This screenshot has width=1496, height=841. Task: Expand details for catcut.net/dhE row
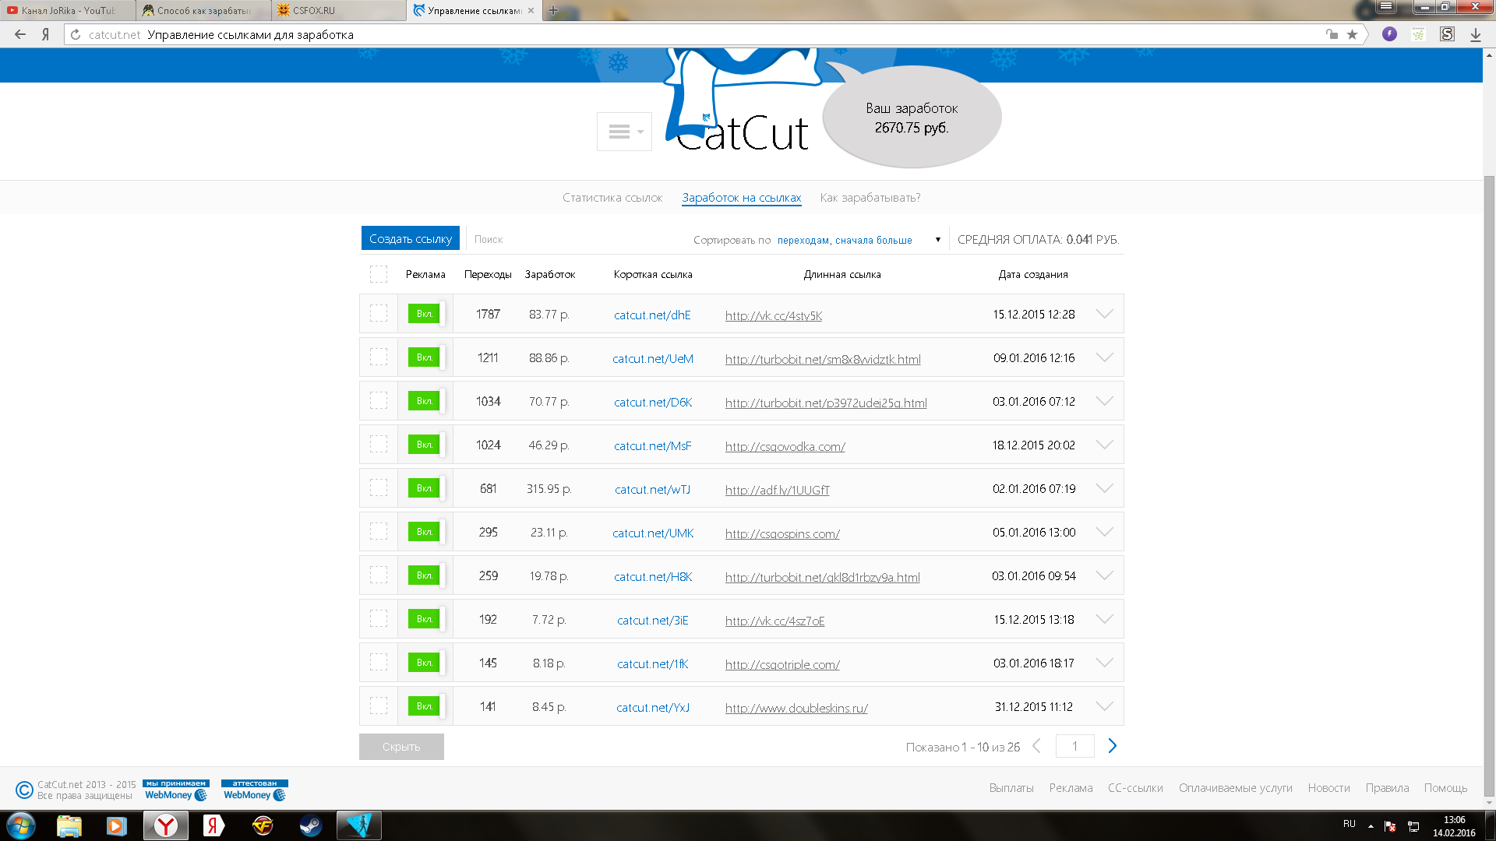pyautogui.click(x=1105, y=314)
